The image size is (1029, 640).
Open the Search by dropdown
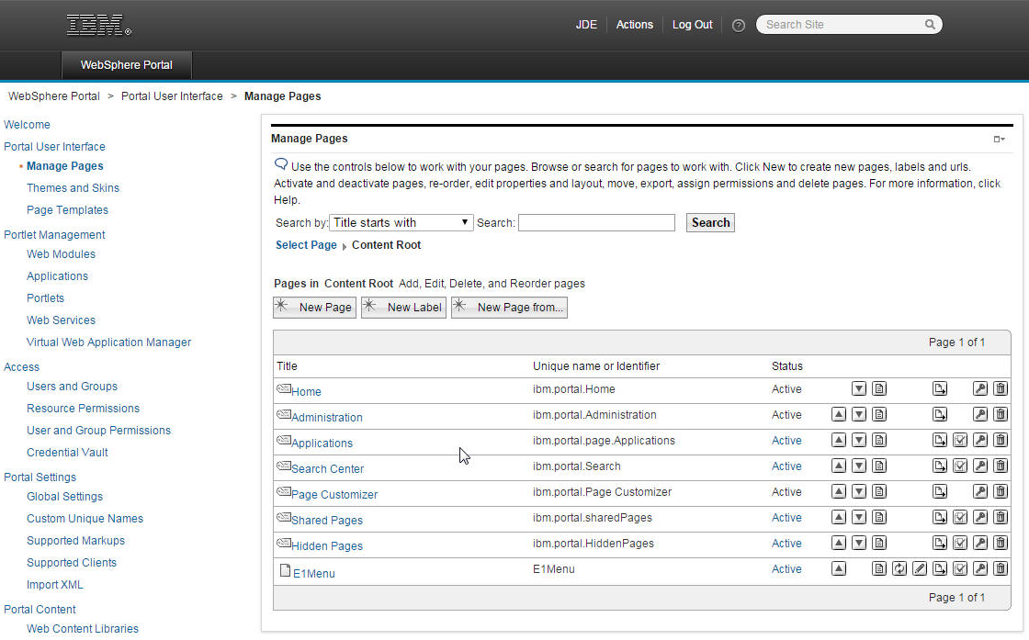(401, 222)
